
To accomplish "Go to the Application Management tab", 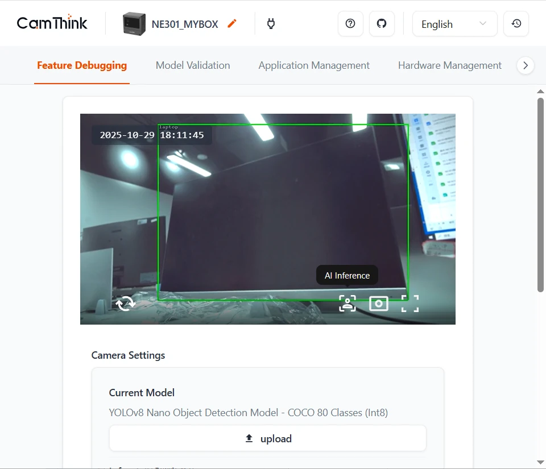I will (x=314, y=65).
